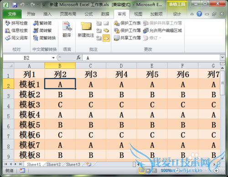The image size is (228, 177).
Task: Click 共享工作簿 share workbook
Action: [127, 38]
